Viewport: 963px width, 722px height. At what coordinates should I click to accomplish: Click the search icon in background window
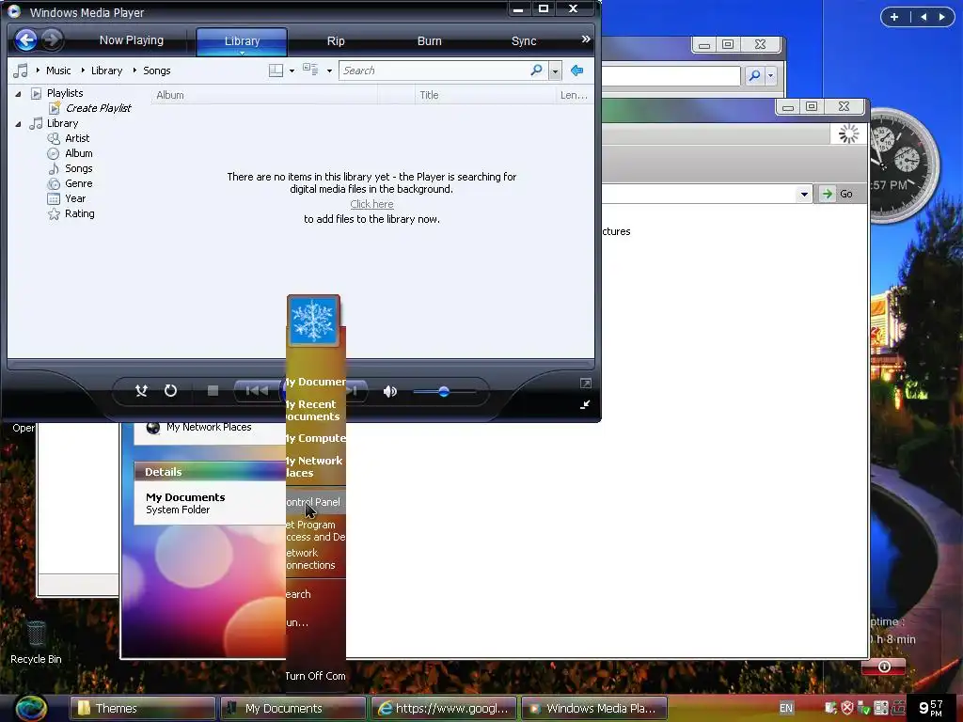755,75
